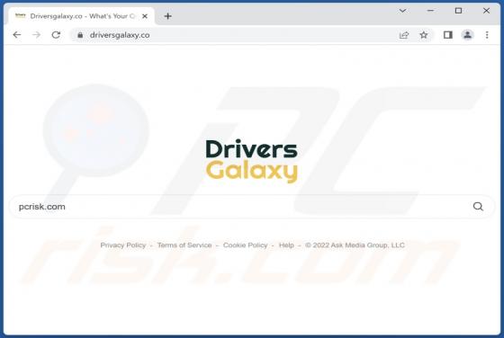Click the address bar URL driversgalaxy.co
The width and height of the screenshot is (504, 338).
pyautogui.click(x=120, y=35)
